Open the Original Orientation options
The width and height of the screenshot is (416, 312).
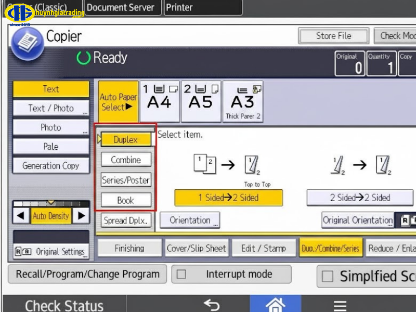click(358, 220)
